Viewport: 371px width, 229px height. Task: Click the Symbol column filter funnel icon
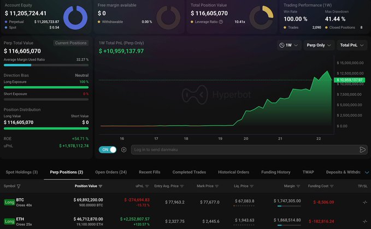(19, 186)
